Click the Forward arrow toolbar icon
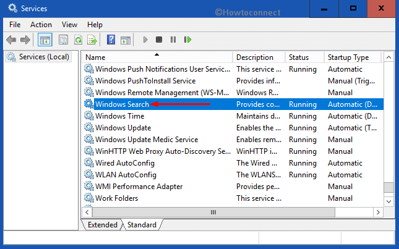This screenshot has width=399, height=249. coord(25,40)
